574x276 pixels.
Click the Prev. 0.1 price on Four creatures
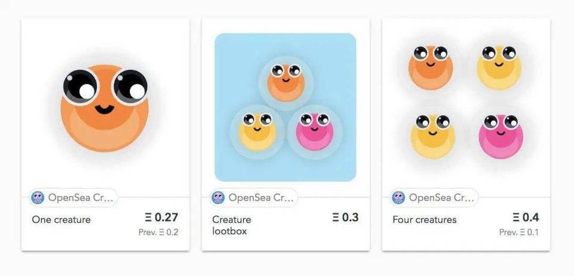518,232
